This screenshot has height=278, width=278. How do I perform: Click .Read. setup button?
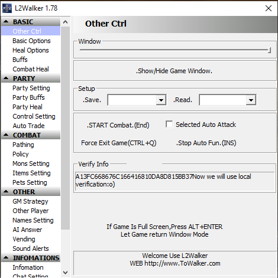[x=183, y=100]
